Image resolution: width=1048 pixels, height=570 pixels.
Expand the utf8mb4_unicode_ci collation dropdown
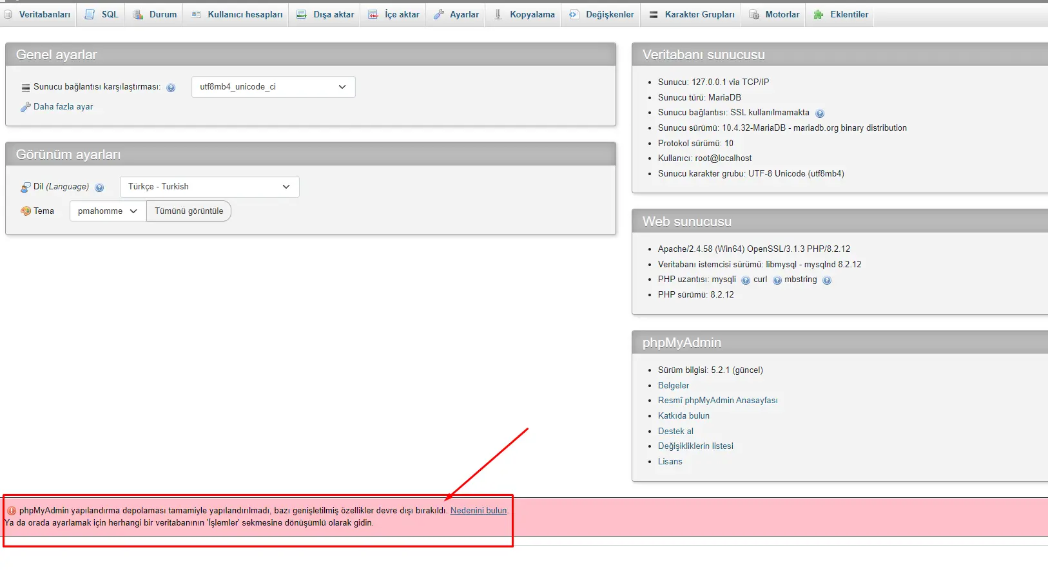273,87
